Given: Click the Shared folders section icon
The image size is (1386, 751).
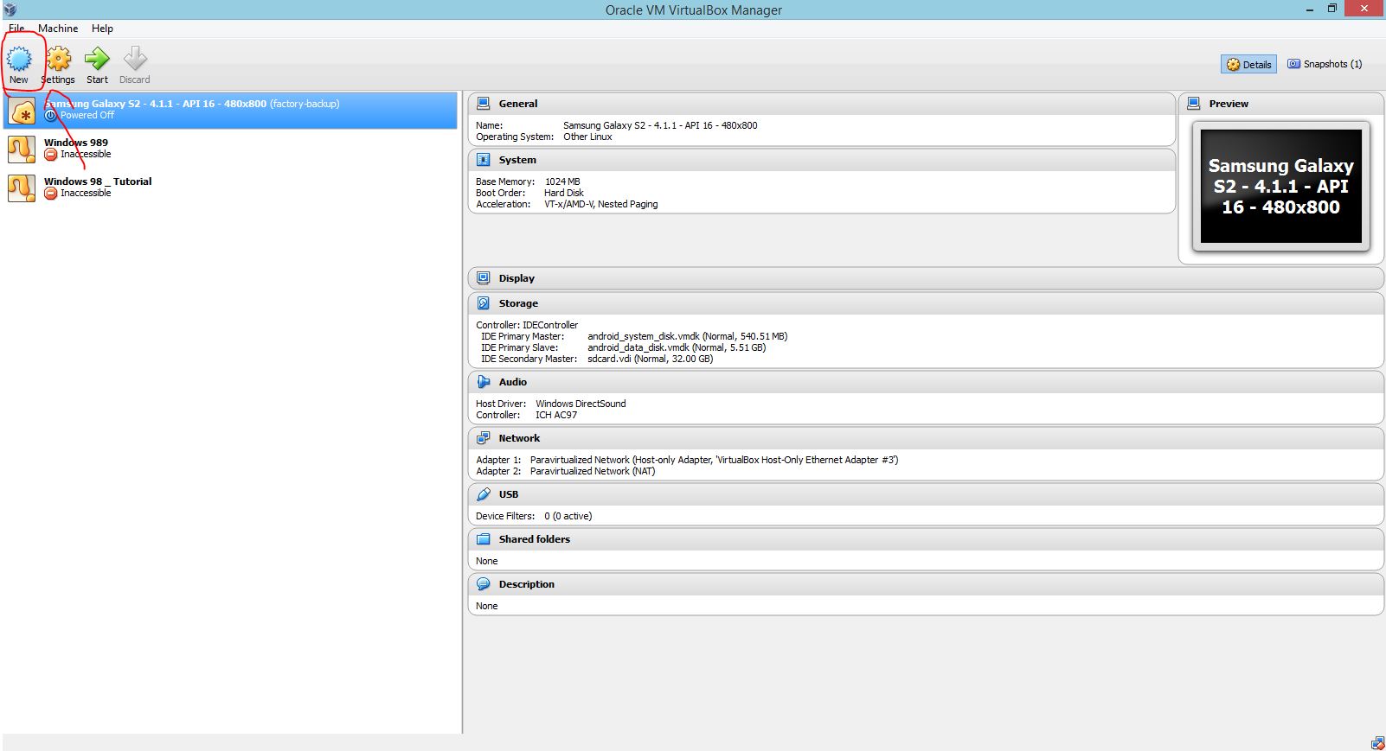Looking at the screenshot, I should click(484, 539).
